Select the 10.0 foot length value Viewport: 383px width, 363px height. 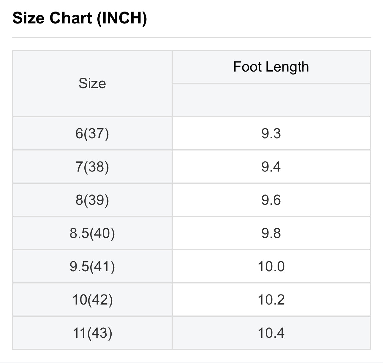tap(271, 266)
